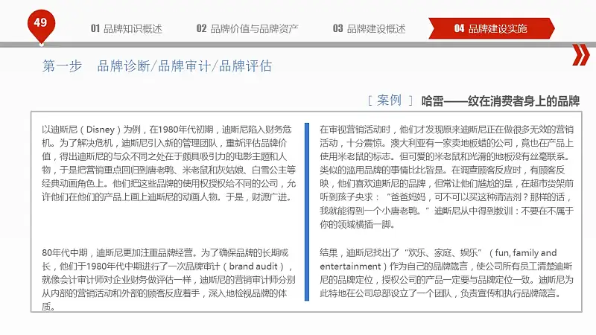Viewport: 596px width, 335px height.
Task: Click the paragraph starting 80年代中期
Action: coord(169,280)
